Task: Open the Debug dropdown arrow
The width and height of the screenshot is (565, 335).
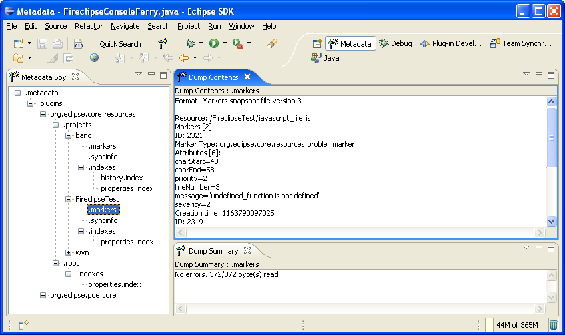Action: 201,43
